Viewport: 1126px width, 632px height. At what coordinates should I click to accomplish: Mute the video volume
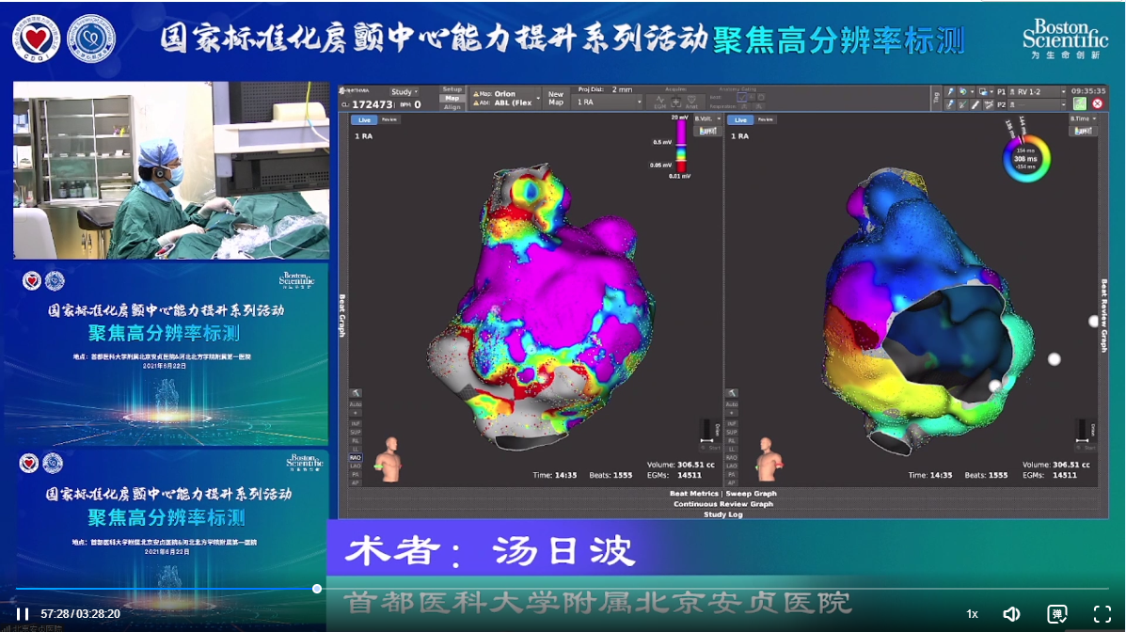point(1011,614)
